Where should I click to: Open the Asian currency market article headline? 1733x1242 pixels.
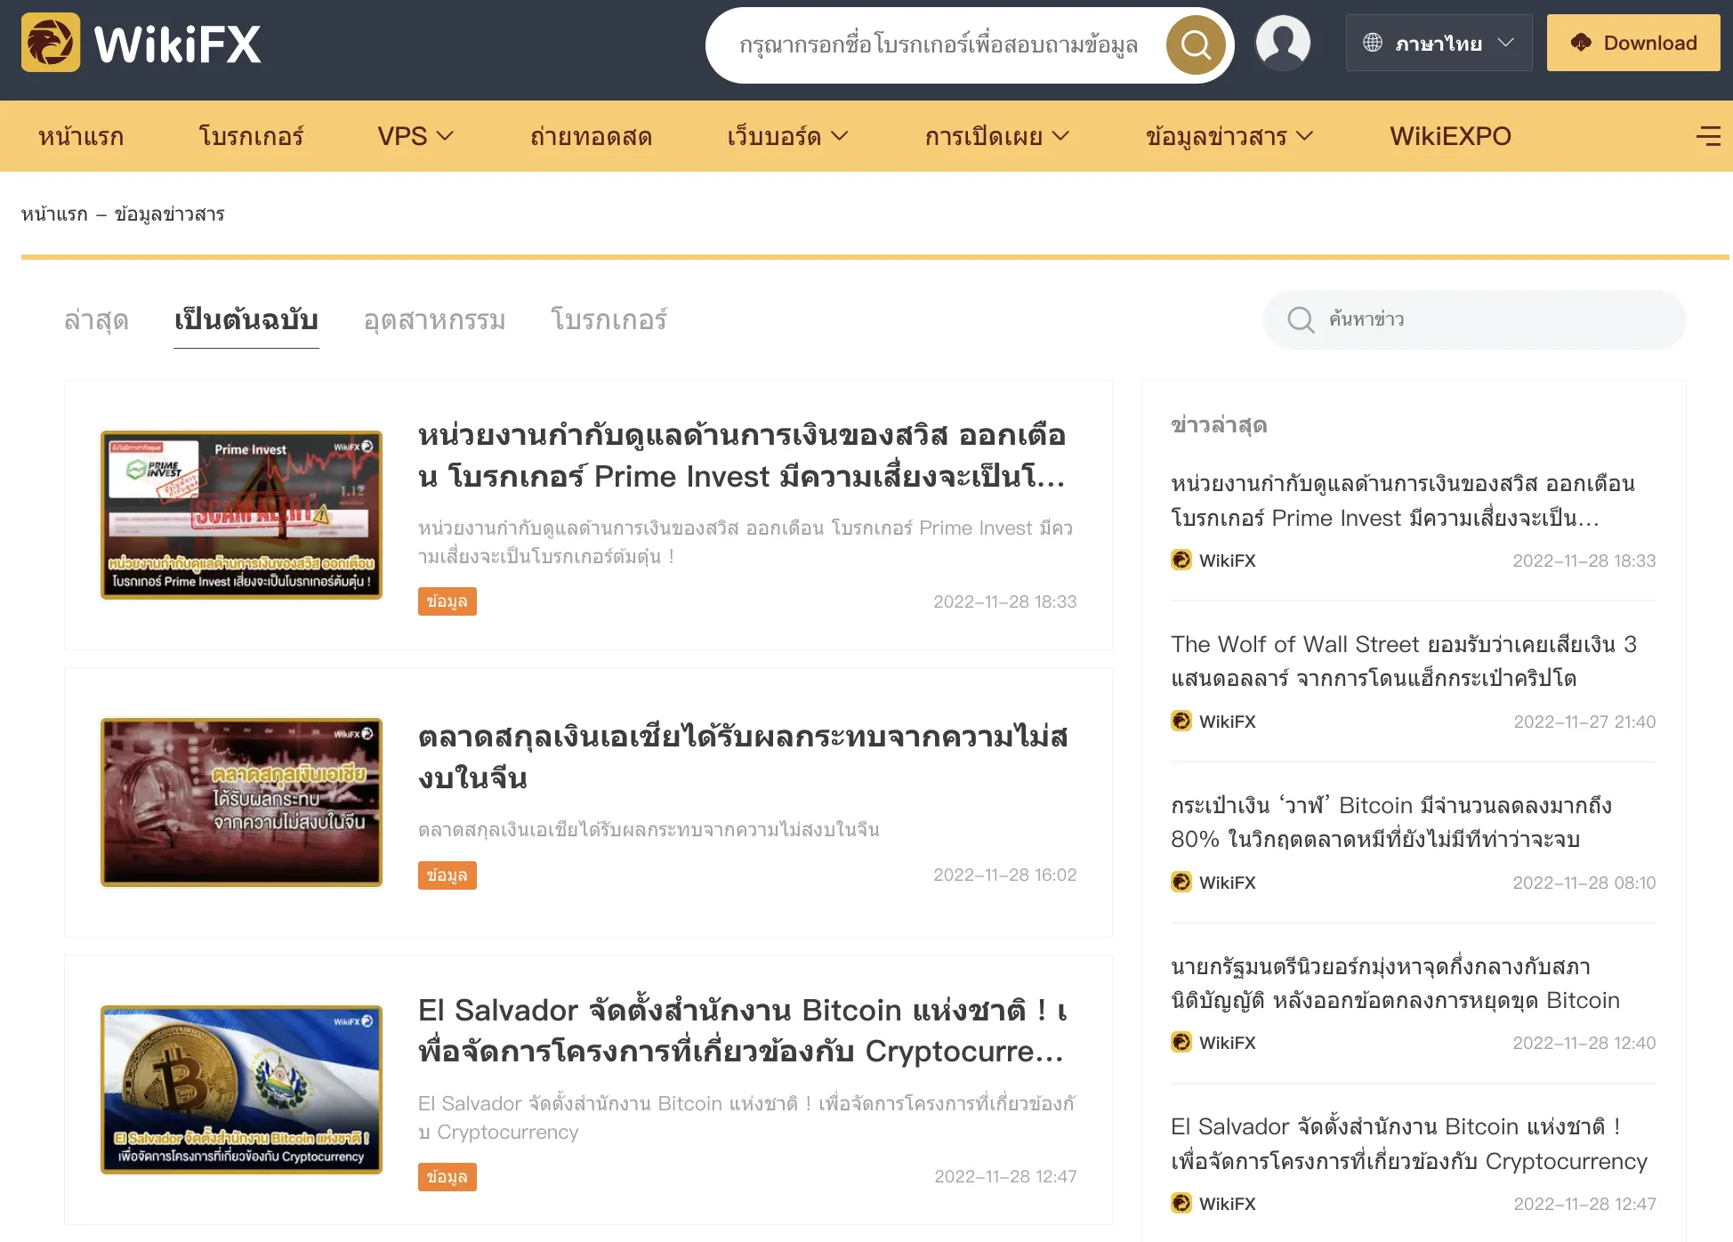(742, 757)
